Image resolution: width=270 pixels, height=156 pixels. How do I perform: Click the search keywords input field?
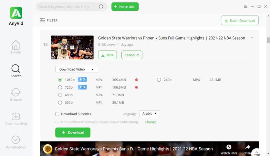coord(67,7)
